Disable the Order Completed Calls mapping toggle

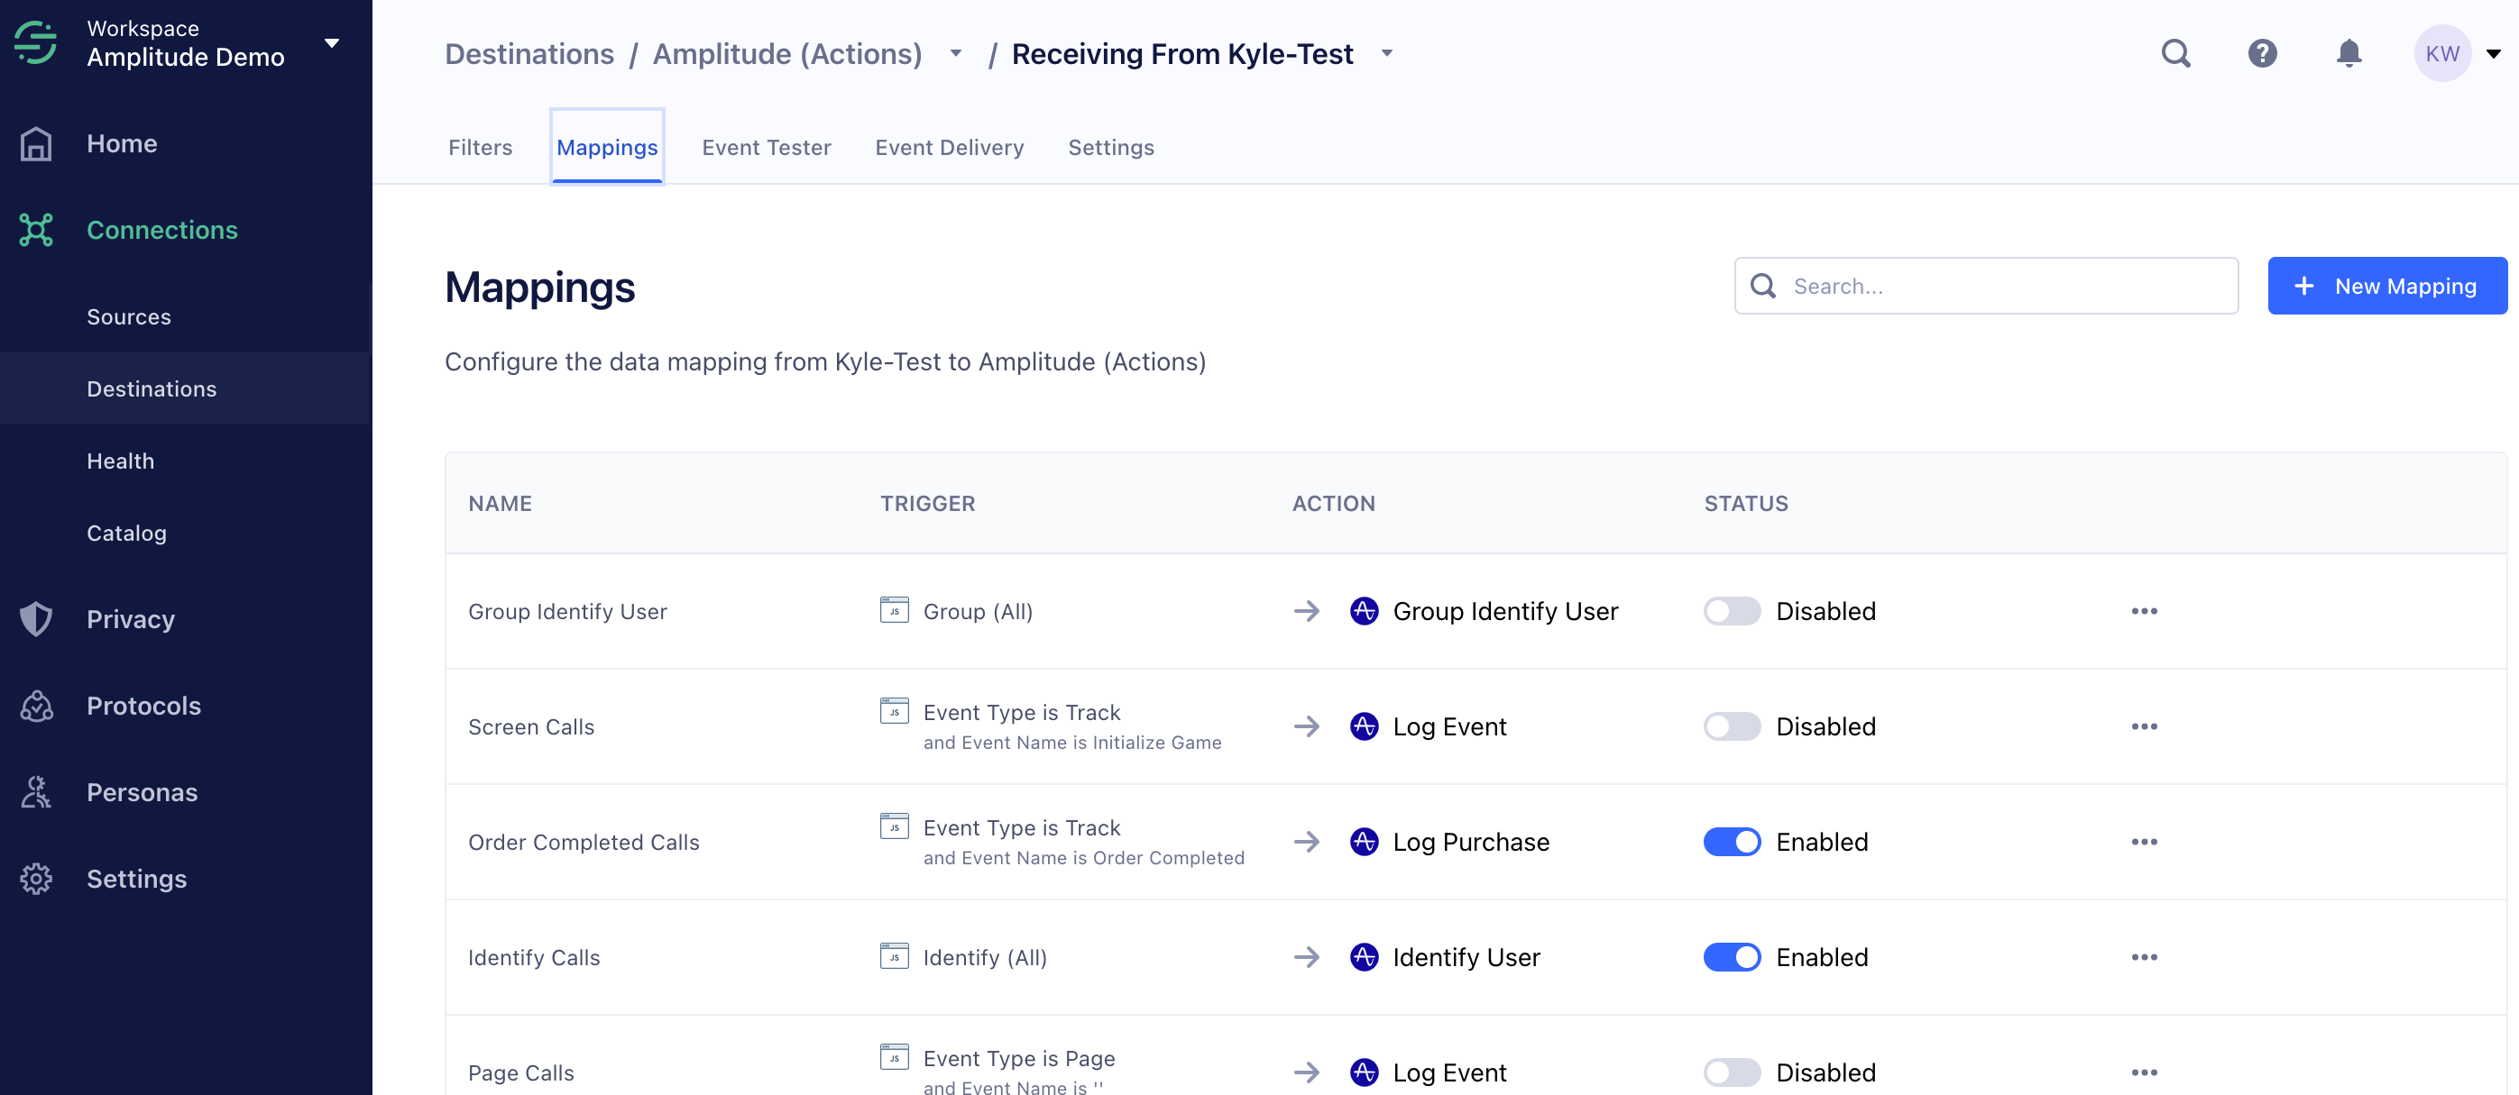tap(1731, 841)
